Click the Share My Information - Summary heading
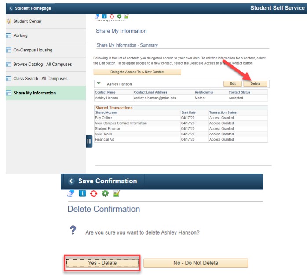This screenshot has width=307, height=275. (x=127, y=45)
